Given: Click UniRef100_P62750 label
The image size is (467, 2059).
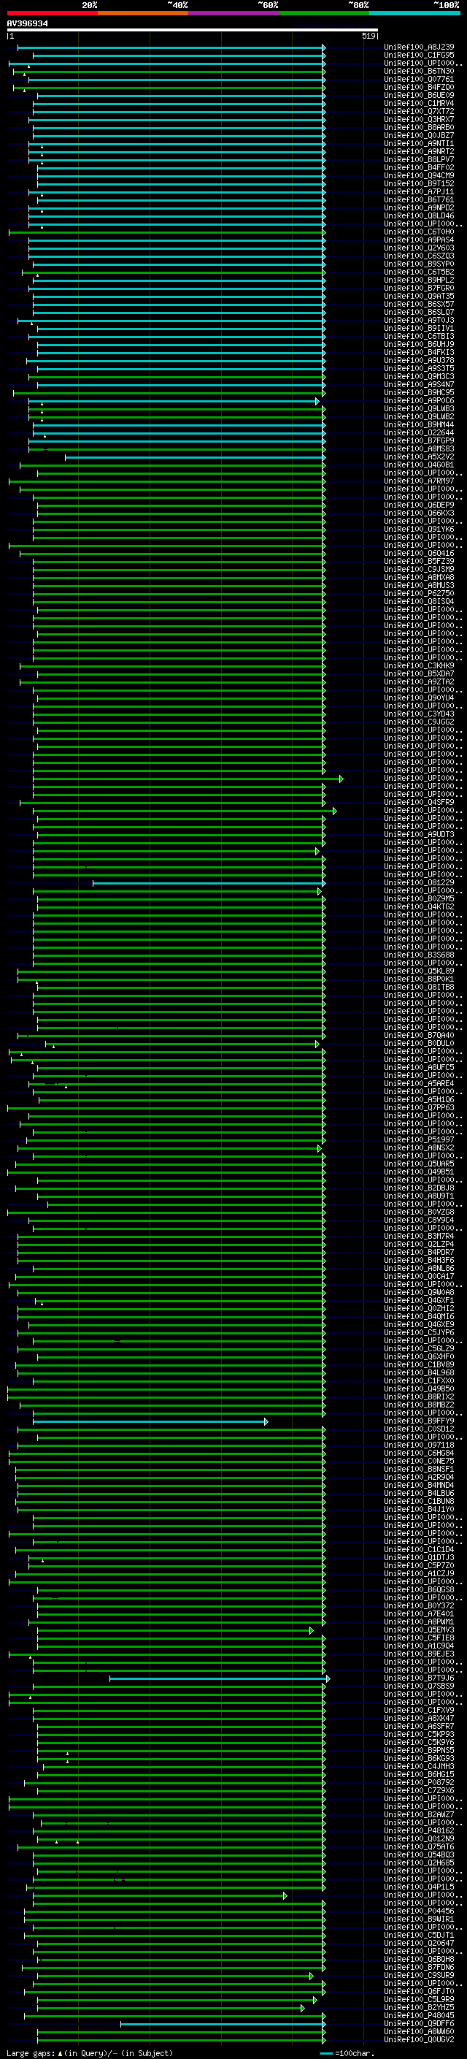Looking at the screenshot, I should (x=419, y=594).
